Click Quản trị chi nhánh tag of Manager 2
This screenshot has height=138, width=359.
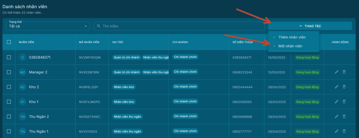(x=127, y=72)
